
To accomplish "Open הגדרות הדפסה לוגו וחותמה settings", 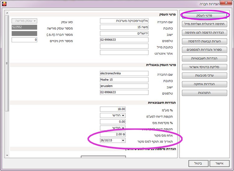I will tap(204, 32).
